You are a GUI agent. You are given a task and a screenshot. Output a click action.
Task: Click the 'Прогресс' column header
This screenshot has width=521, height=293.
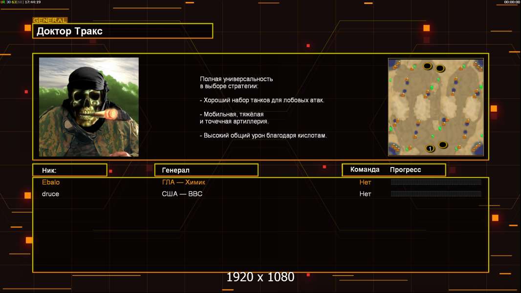[405, 169]
